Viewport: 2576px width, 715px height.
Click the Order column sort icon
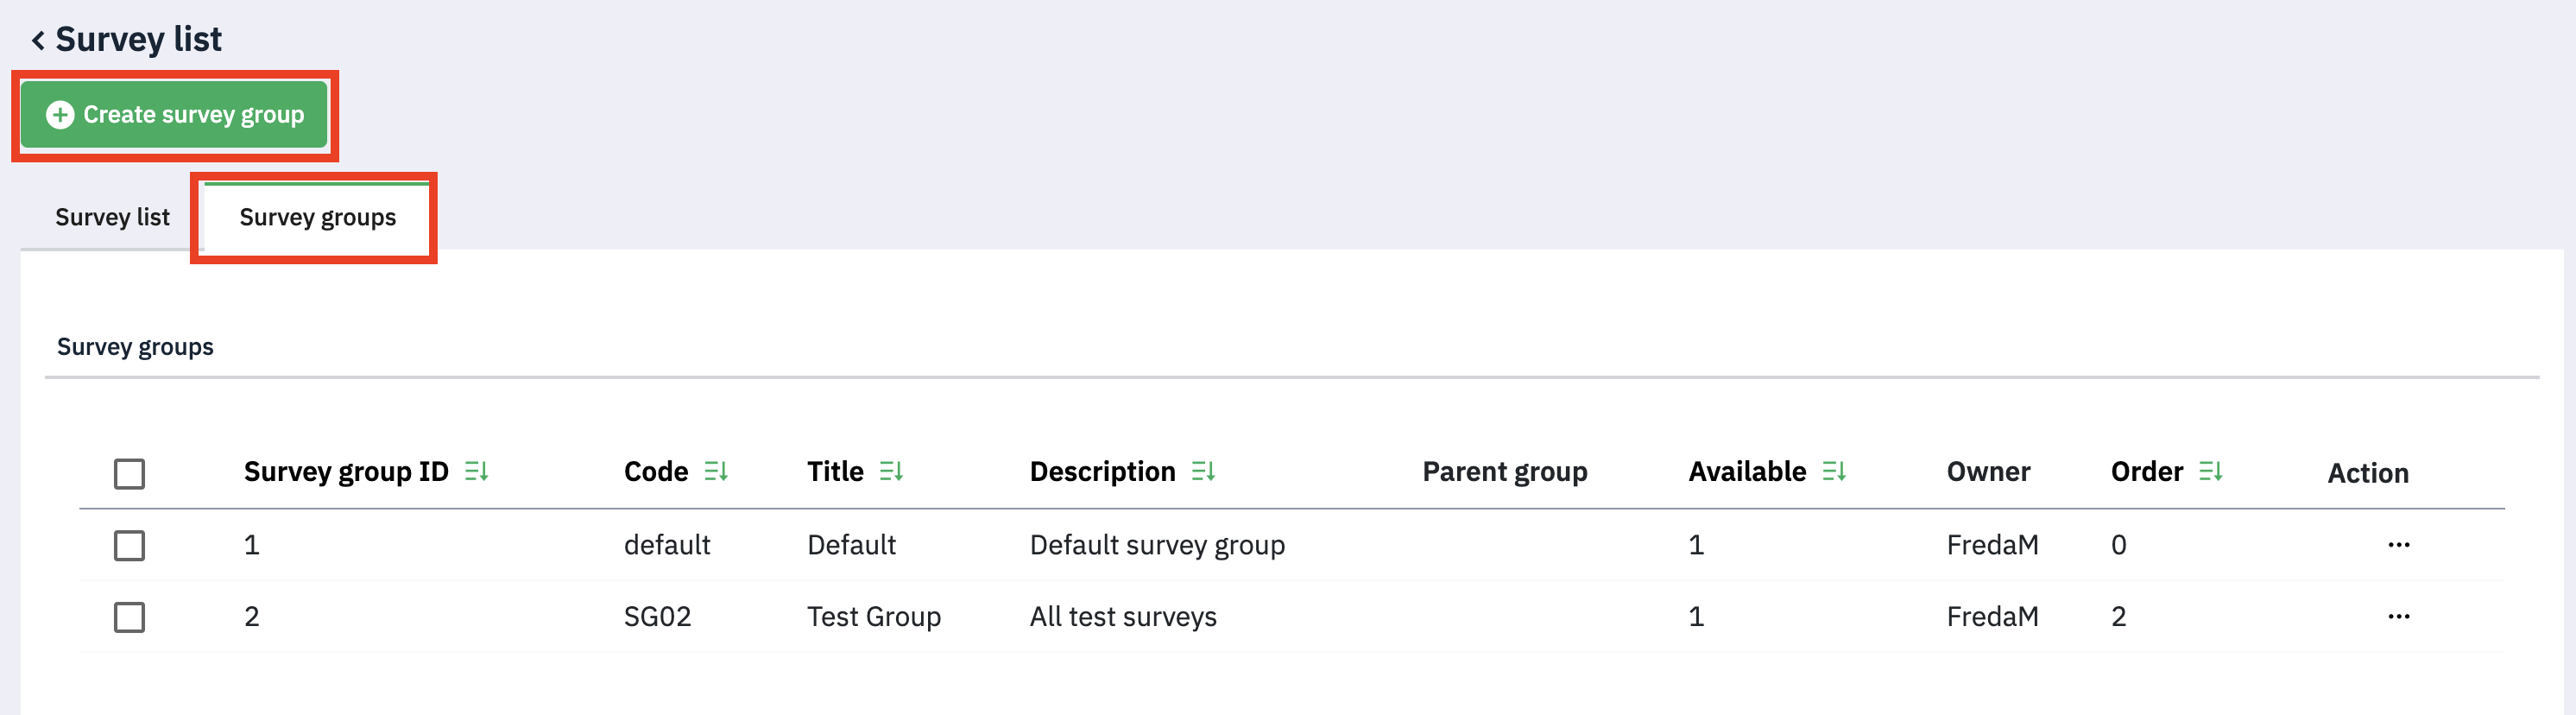pos(2210,471)
